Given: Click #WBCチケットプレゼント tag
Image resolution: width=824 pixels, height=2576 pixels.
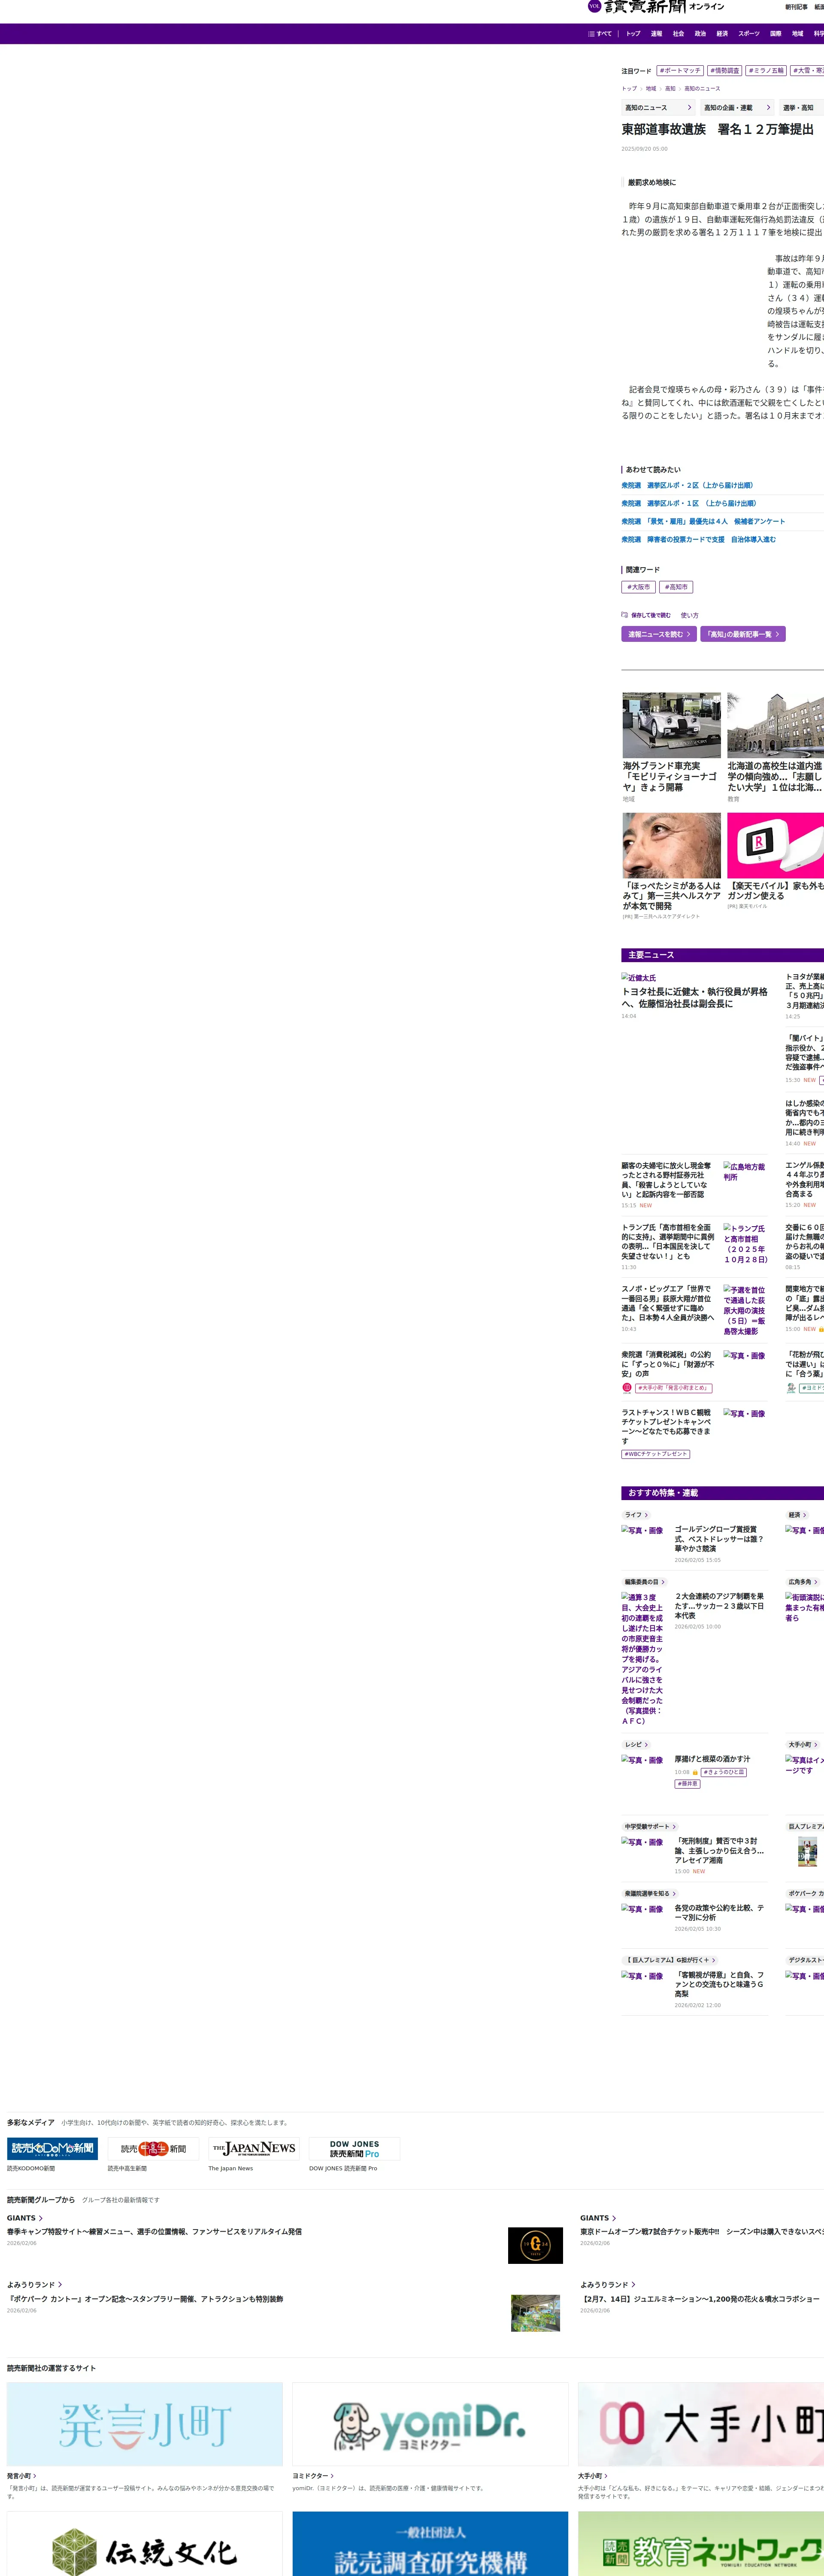Looking at the screenshot, I should [656, 1454].
